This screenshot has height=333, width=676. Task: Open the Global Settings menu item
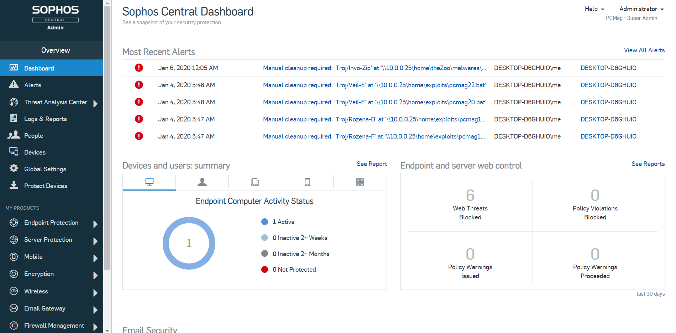tap(52, 169)
